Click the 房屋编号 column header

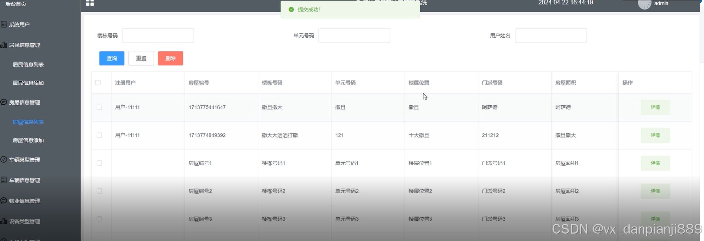click(x=199, y=83)
